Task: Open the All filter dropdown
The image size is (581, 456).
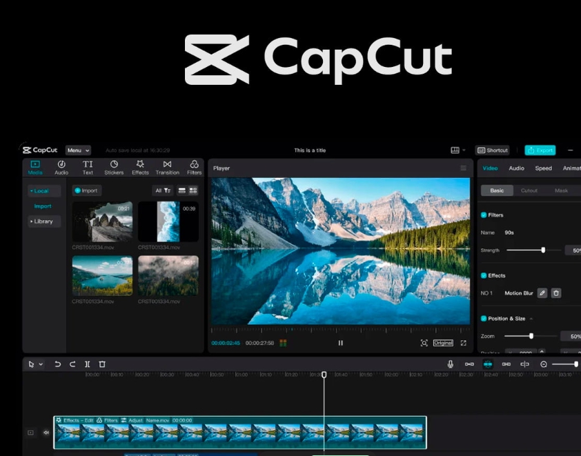Action: click(163, 190)
